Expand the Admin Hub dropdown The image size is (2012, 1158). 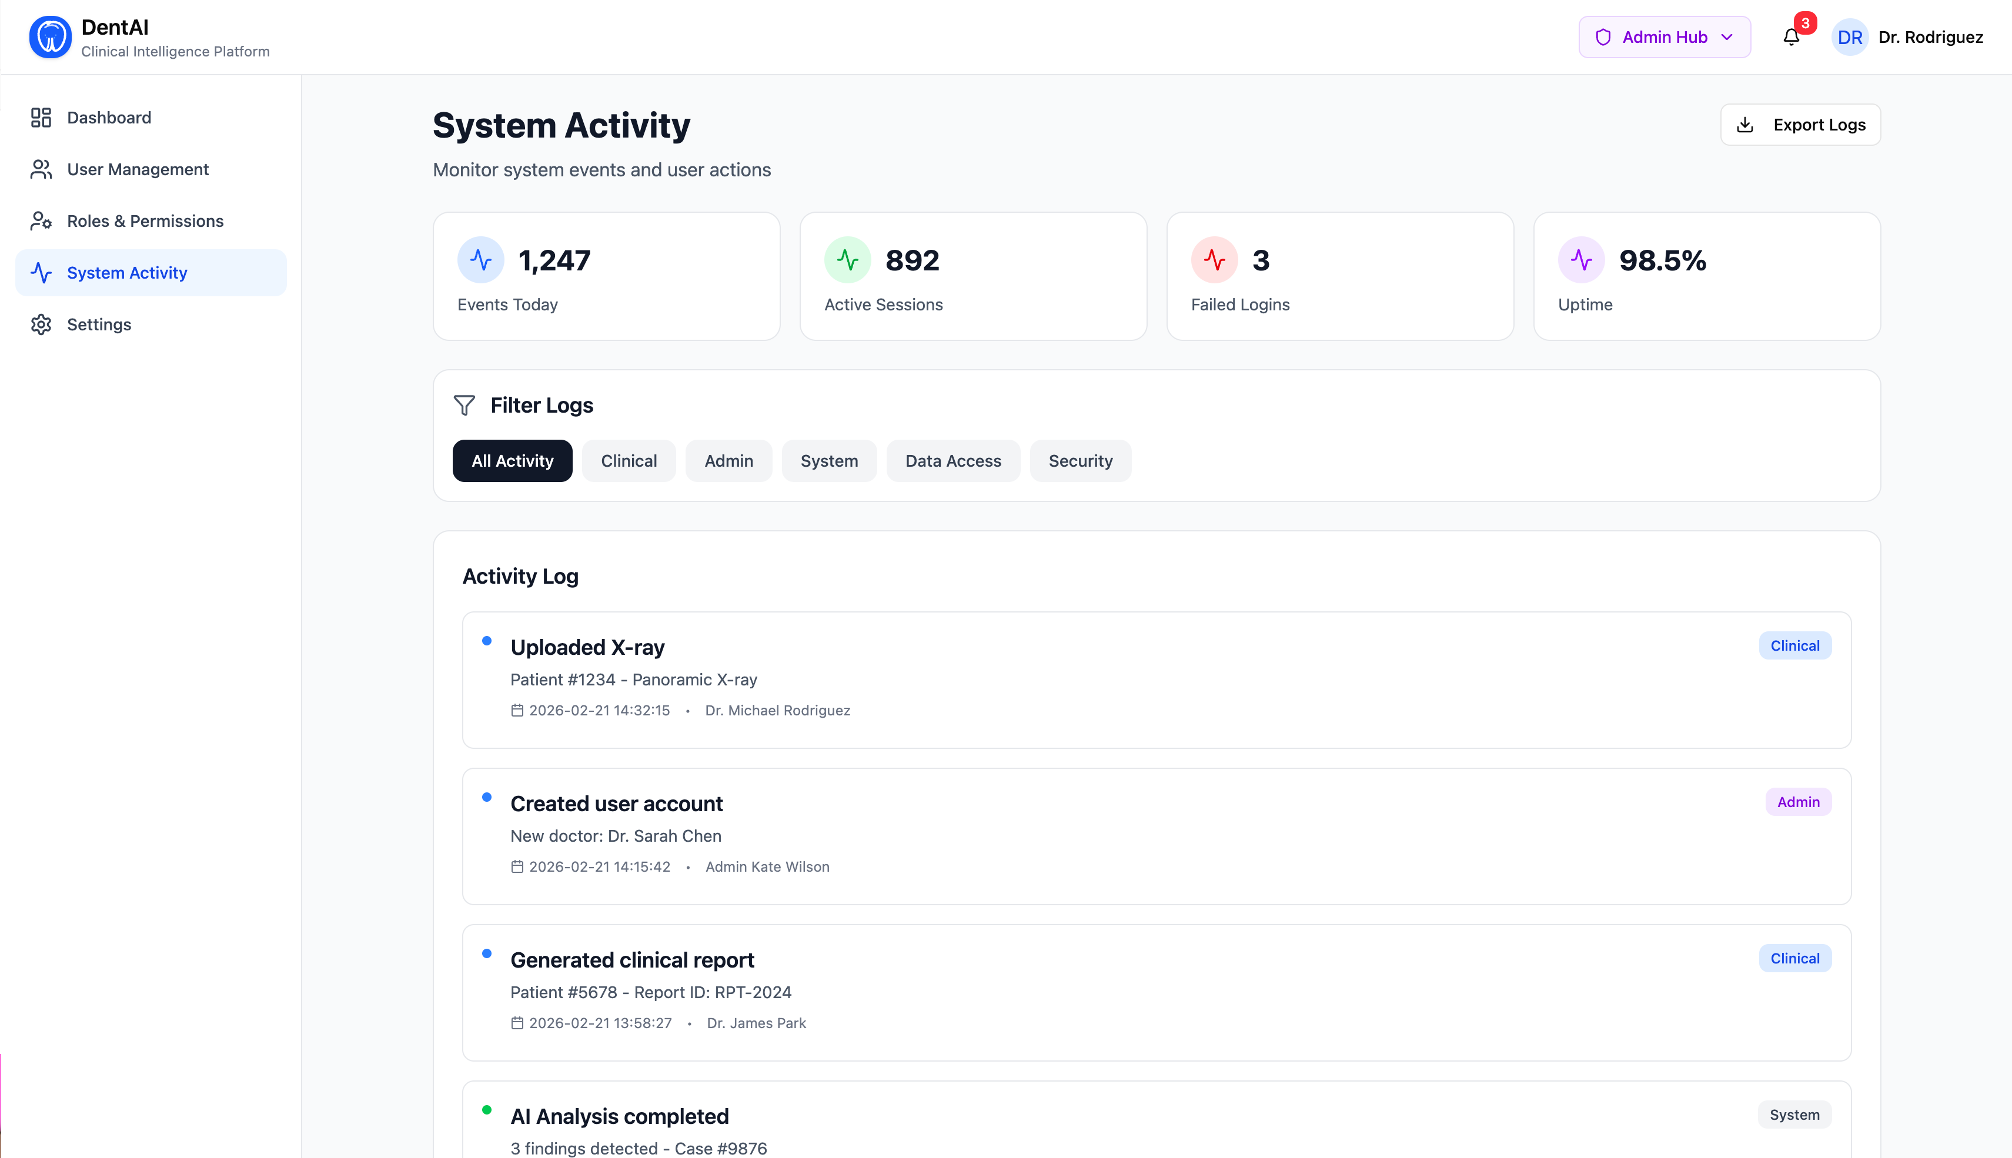[1664, 38]
